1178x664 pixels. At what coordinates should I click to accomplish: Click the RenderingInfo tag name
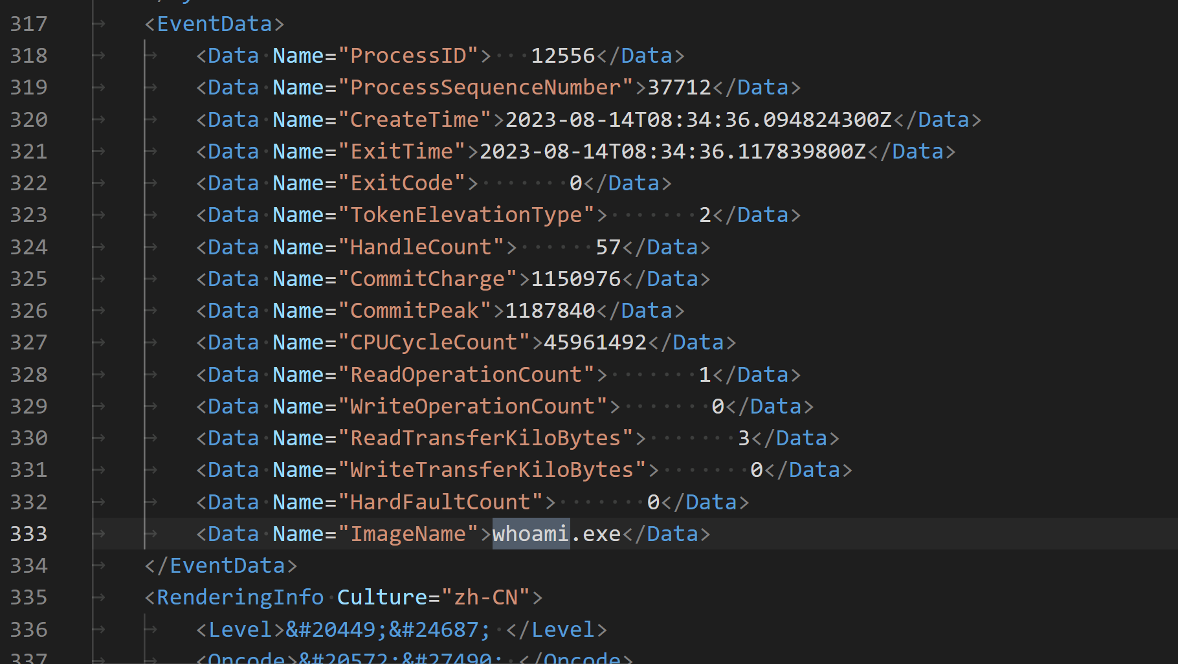click(240, 597)
